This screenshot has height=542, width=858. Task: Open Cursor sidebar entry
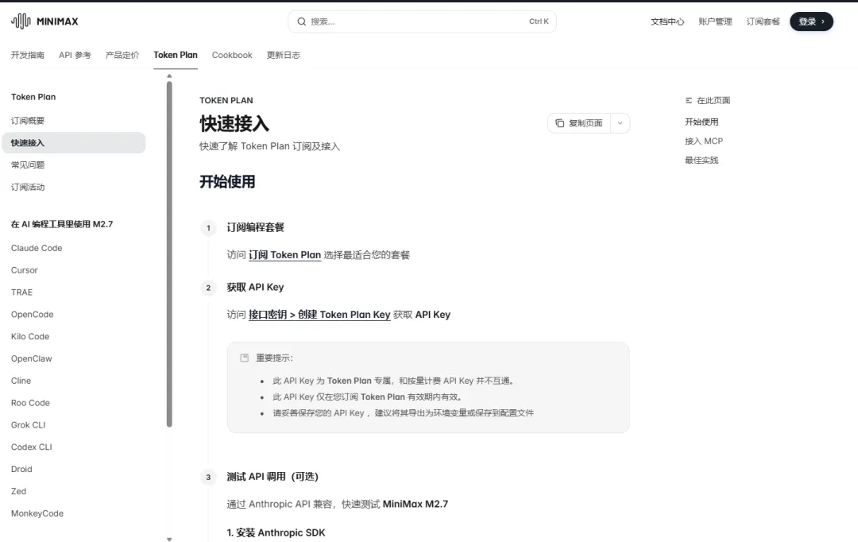[x=24, y=270]
